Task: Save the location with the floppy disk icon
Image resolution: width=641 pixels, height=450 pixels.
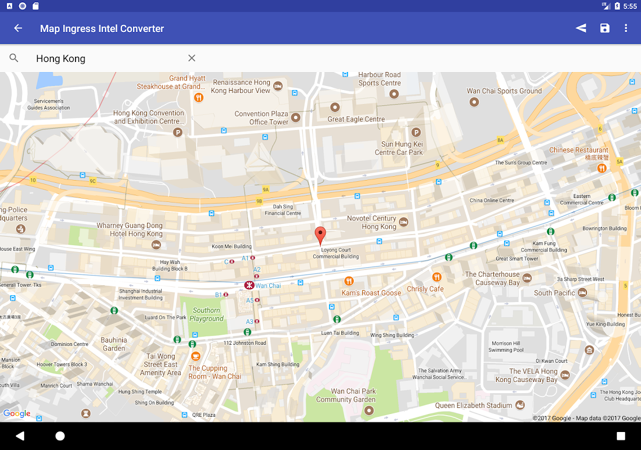Action: (x=604, y=28)
